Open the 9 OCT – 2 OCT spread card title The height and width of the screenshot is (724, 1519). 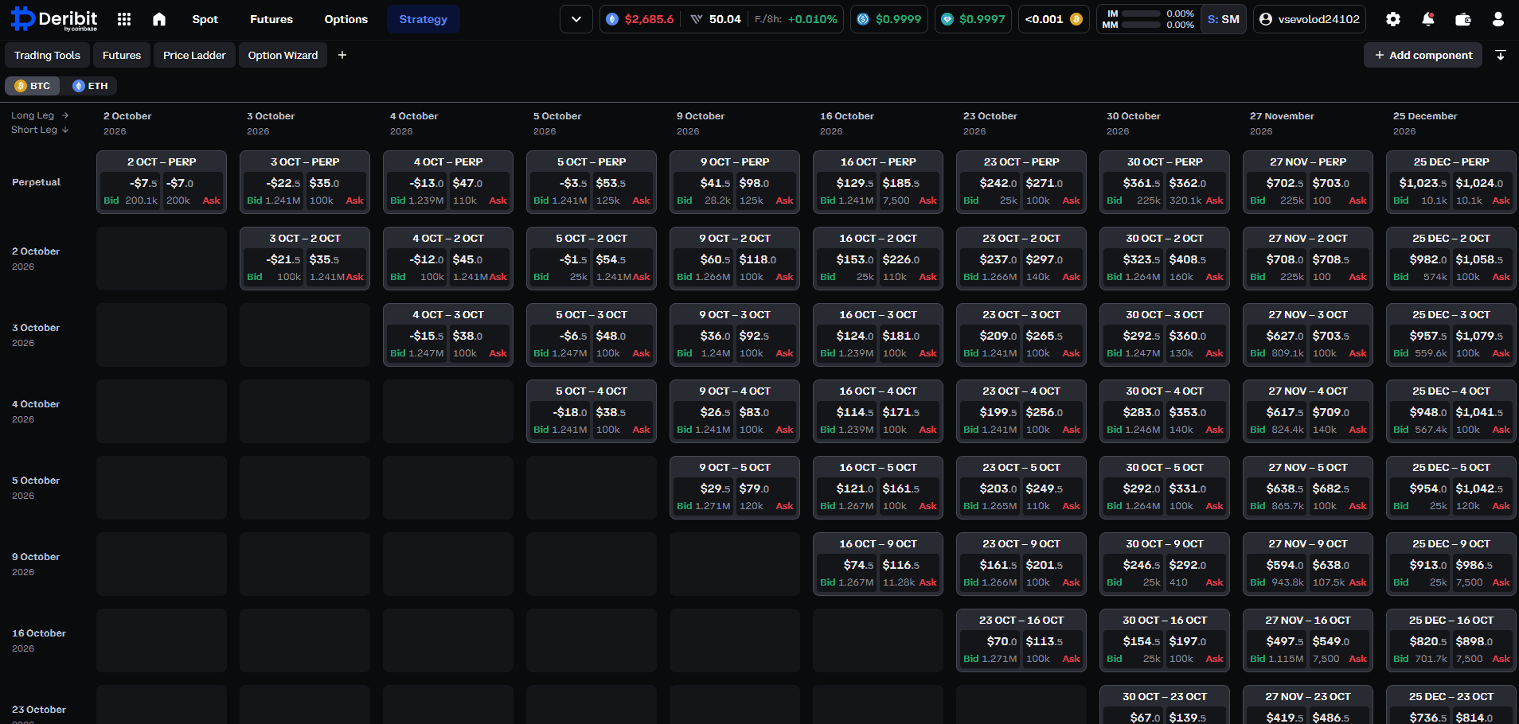tap(735, 238)
